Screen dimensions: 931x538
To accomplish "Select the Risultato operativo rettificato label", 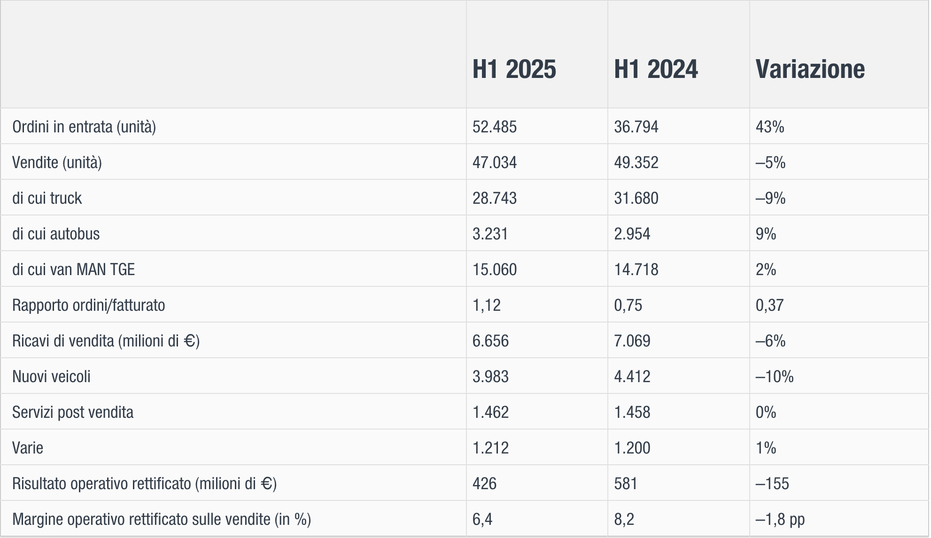I will (x=144, y=484).
